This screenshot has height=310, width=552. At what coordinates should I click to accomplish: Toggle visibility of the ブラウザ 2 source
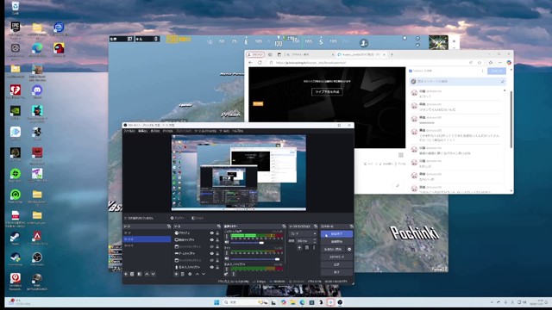[212, 233]
